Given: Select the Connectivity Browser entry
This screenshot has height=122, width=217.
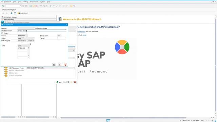Looking at the screenshot, I should coord(29,17).
